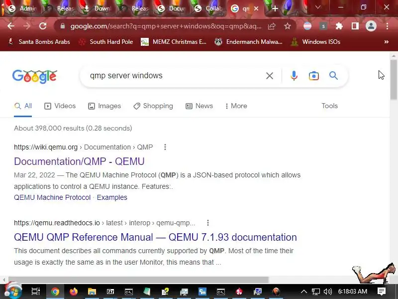Reload the current Google page
Image resolution: width=398 pixels, height=299 pixels.
[43, 26]
